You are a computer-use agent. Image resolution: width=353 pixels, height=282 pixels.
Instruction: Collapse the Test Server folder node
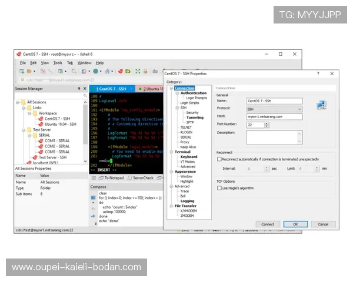(x=24, y=130)
